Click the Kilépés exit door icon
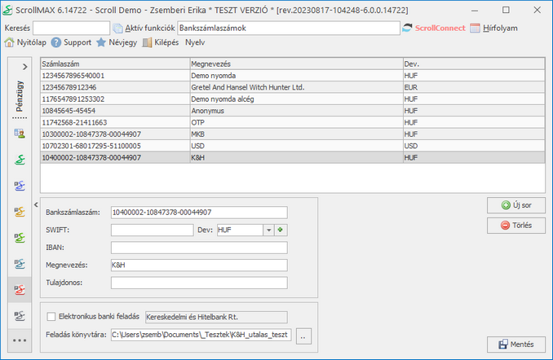This screenshot has width=553, height=360. (x=147, y=42)
